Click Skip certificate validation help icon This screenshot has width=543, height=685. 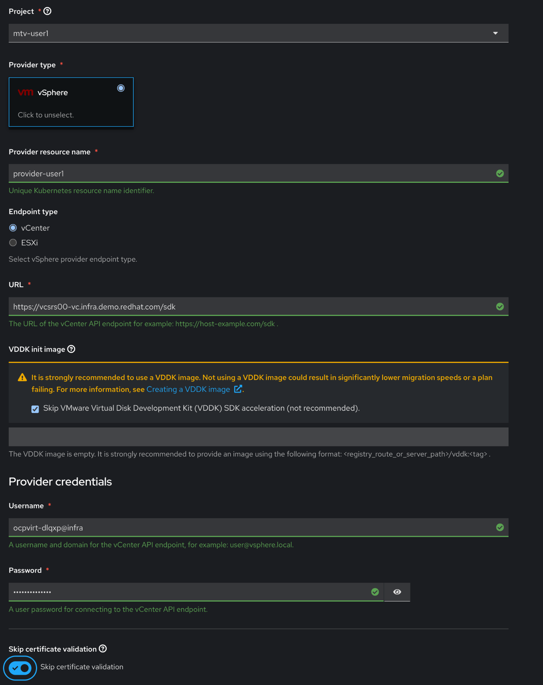(x=103, y=649)
